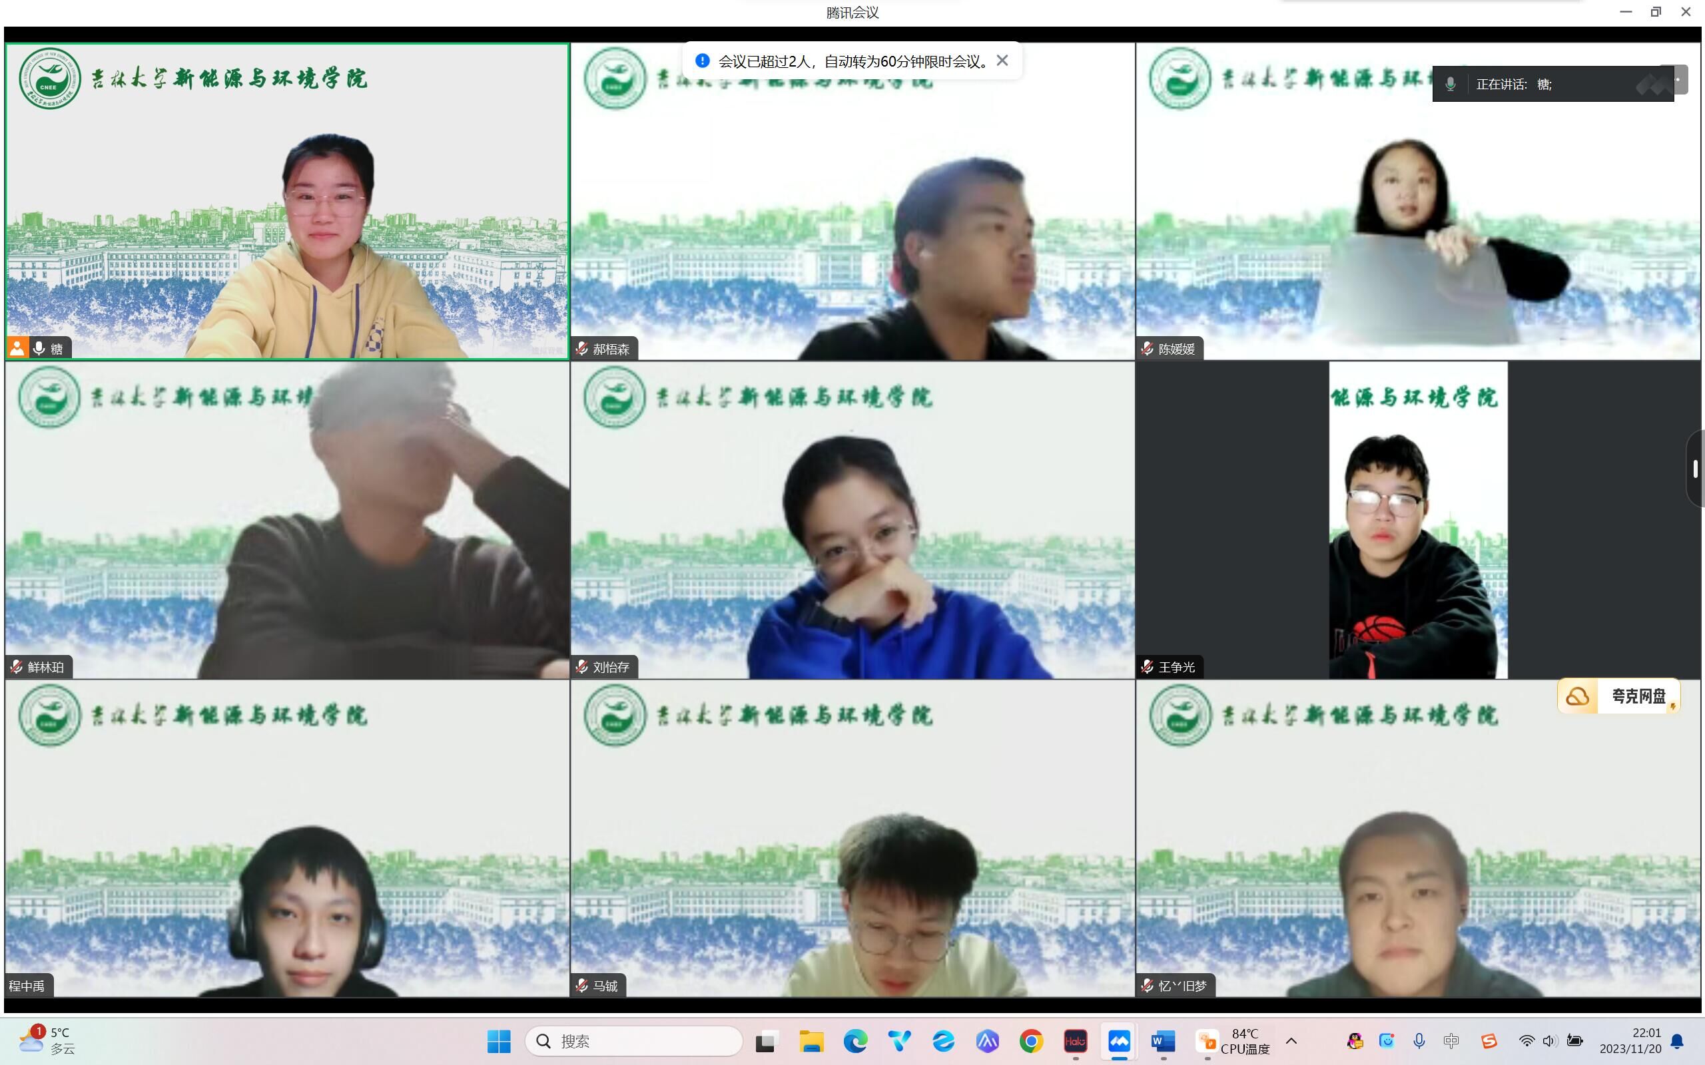Viewport: 1705px width, 1065px height.
Task: Click the muted mic icon beside 马铖
Action: coord(582,985)
